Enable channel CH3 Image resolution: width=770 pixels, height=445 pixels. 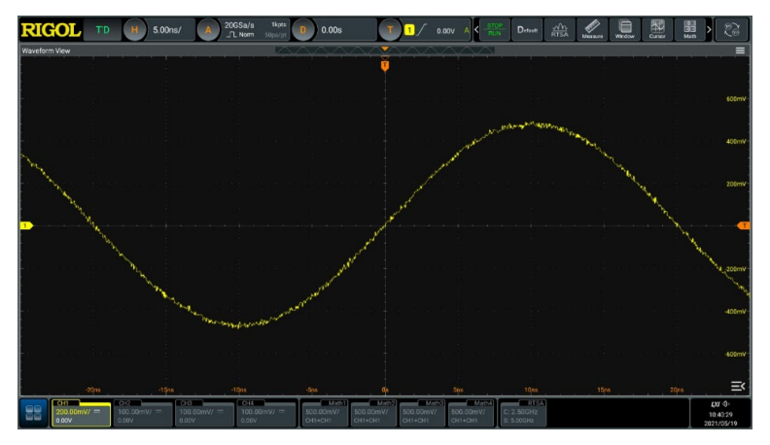point(204,413)
